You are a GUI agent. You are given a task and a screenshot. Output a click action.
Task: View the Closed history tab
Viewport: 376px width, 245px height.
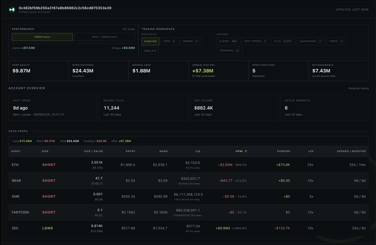228,41
